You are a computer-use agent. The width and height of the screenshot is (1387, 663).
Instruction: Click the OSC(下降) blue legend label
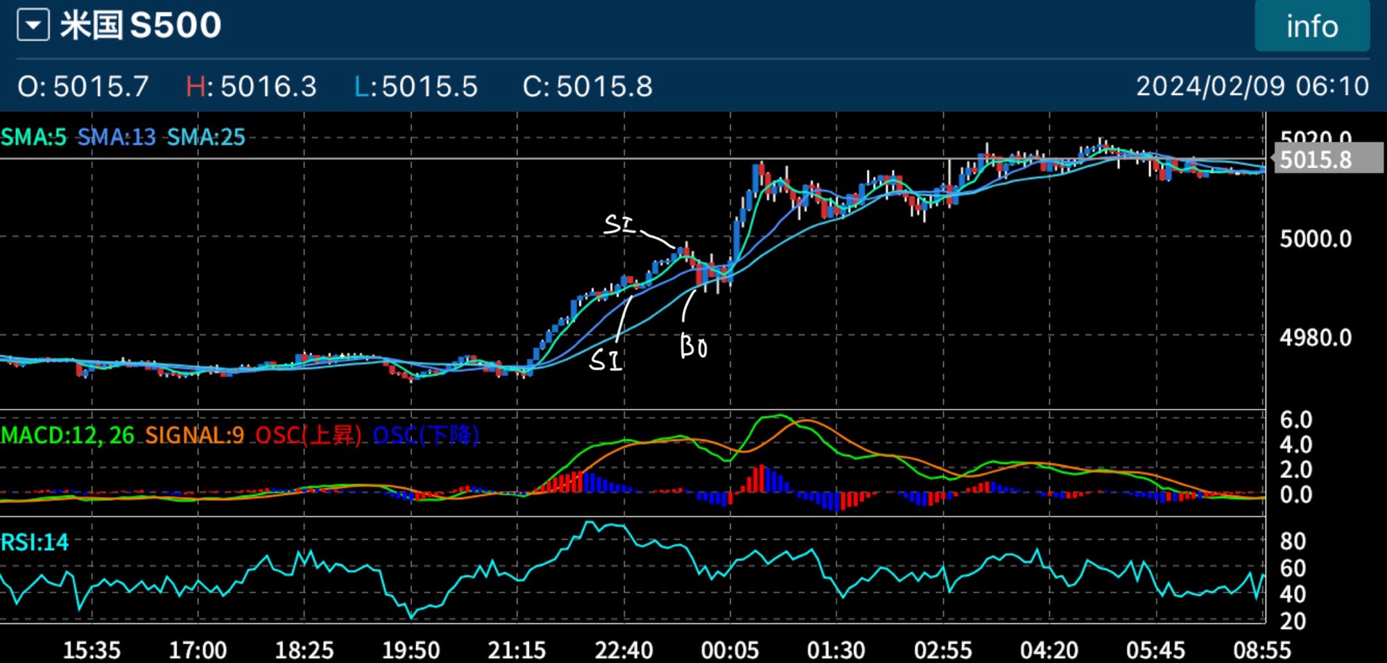pos(426,436)
